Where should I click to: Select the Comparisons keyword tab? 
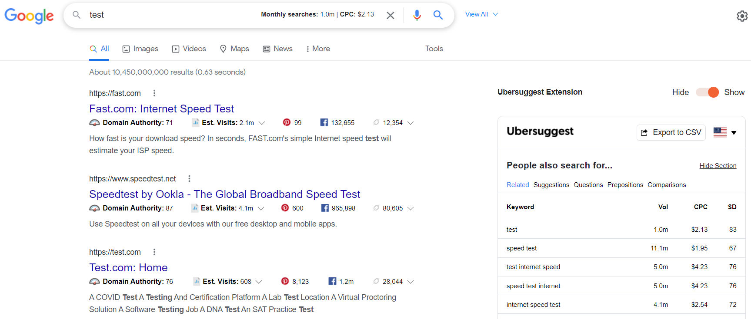[667, 185]
